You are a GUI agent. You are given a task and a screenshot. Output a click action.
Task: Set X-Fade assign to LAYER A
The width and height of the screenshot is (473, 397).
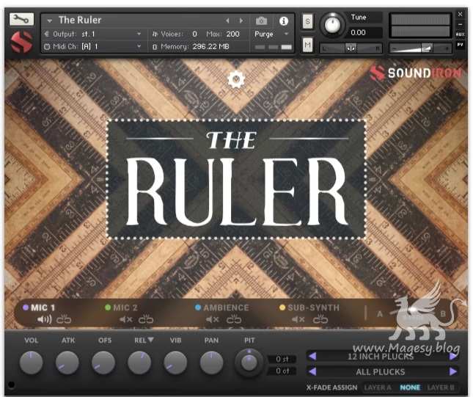(378, 387)
